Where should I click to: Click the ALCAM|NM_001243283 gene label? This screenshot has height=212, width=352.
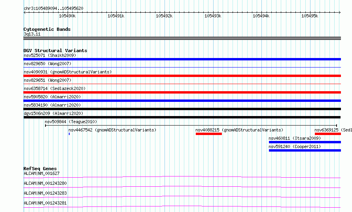click(x=45, y=193)
